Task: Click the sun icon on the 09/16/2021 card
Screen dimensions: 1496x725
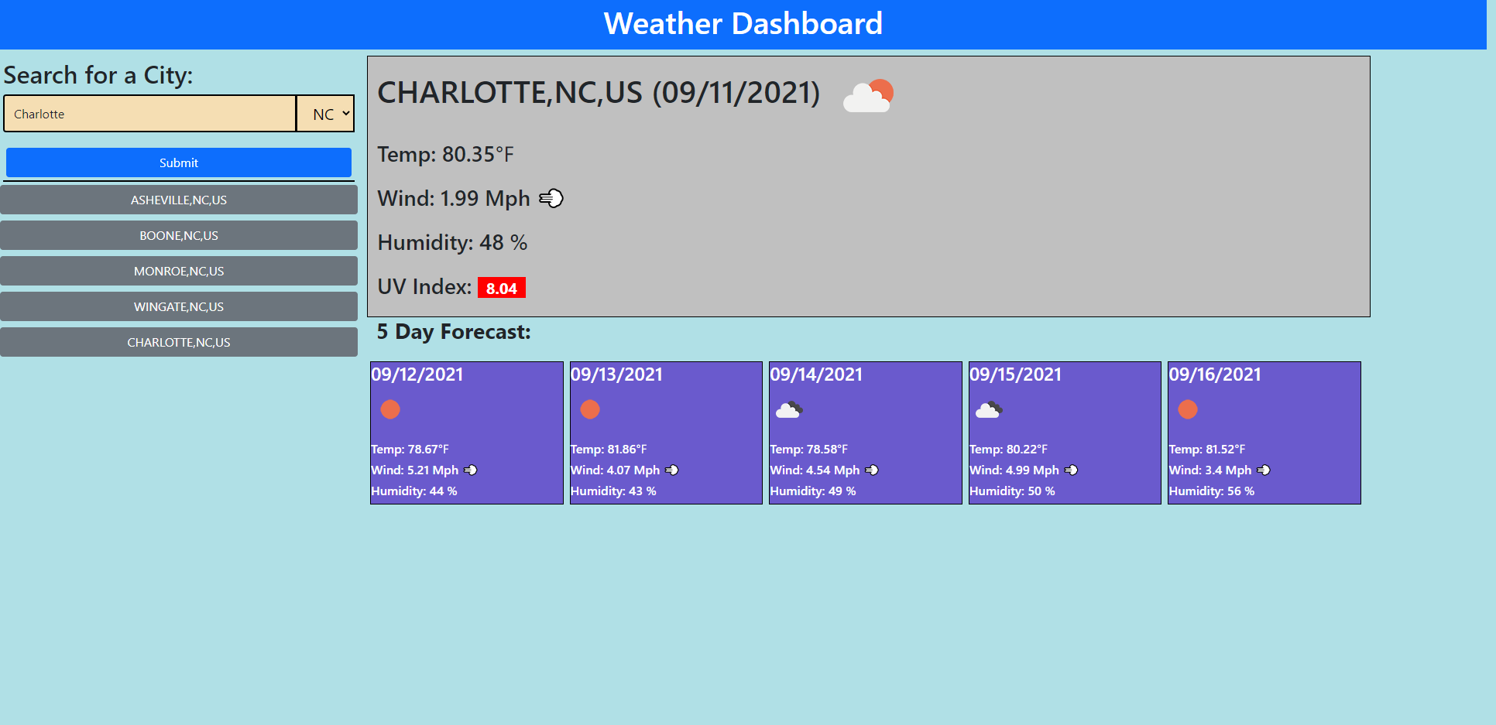Action: click(1188, 409)
